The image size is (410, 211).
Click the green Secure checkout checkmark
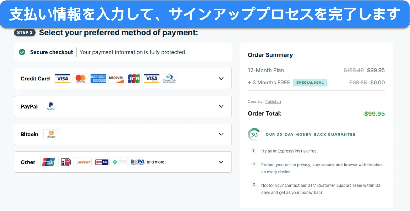coord(22,52)
